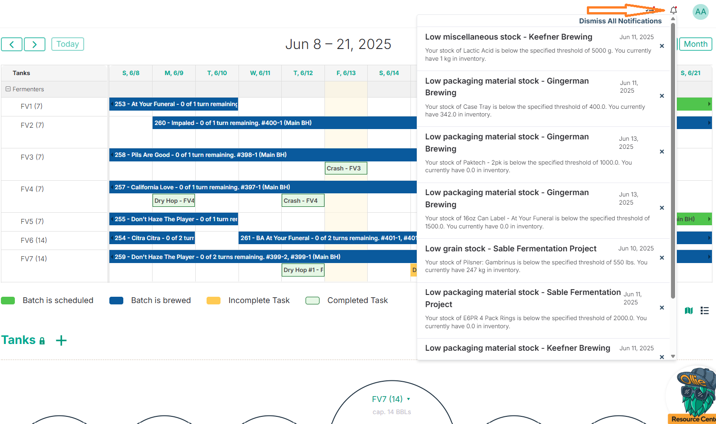This screenshot has width=716, height=424.
Task: Open batch 258 - Pils Are Good
Action: click(263, 155)
